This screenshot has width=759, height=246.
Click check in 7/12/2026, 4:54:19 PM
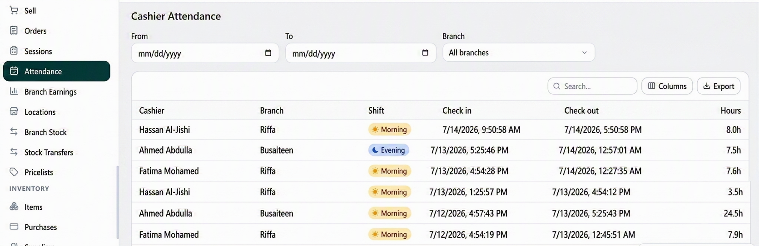pyautogui.click(x=468, y=234)
